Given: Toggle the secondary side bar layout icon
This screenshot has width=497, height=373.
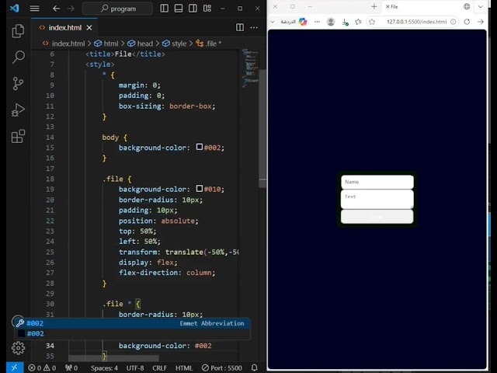Looking at the screenshot, I should point(193,9).
